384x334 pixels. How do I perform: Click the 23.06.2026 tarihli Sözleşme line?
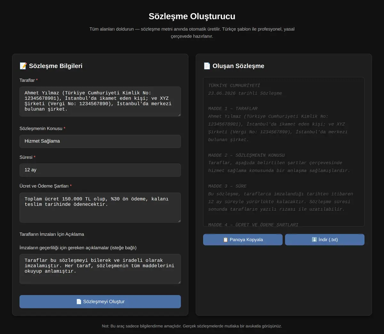coord(245,93)
